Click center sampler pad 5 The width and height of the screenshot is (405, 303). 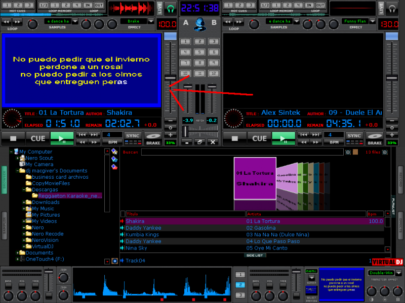199,52
